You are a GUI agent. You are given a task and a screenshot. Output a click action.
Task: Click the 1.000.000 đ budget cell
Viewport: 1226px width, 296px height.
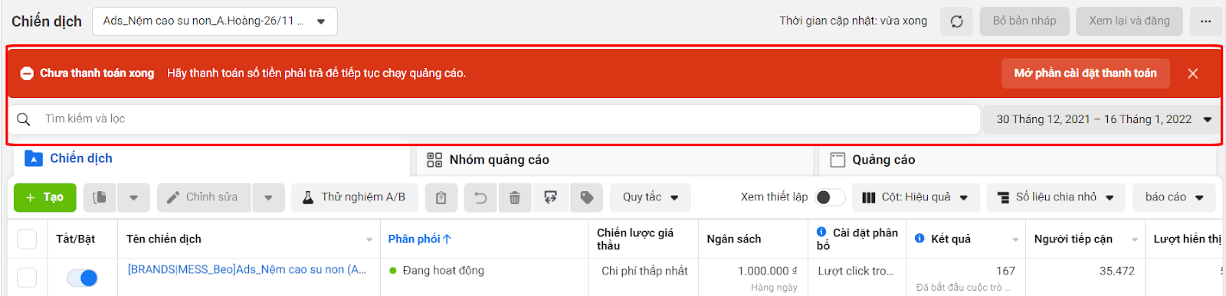click(x=768, y=271)
